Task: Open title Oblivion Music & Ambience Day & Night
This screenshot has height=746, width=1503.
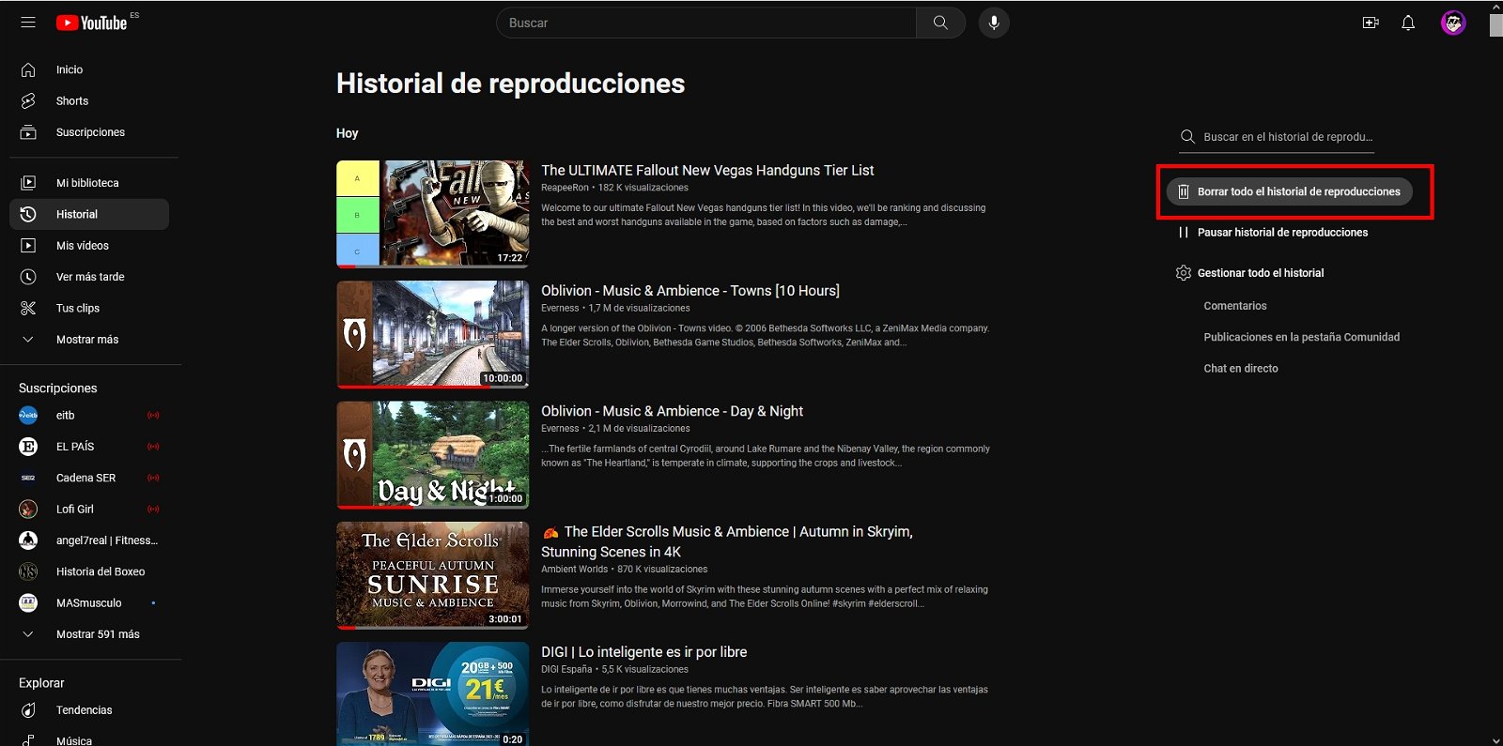Action: pyautogui.click(x=672, y=411)
